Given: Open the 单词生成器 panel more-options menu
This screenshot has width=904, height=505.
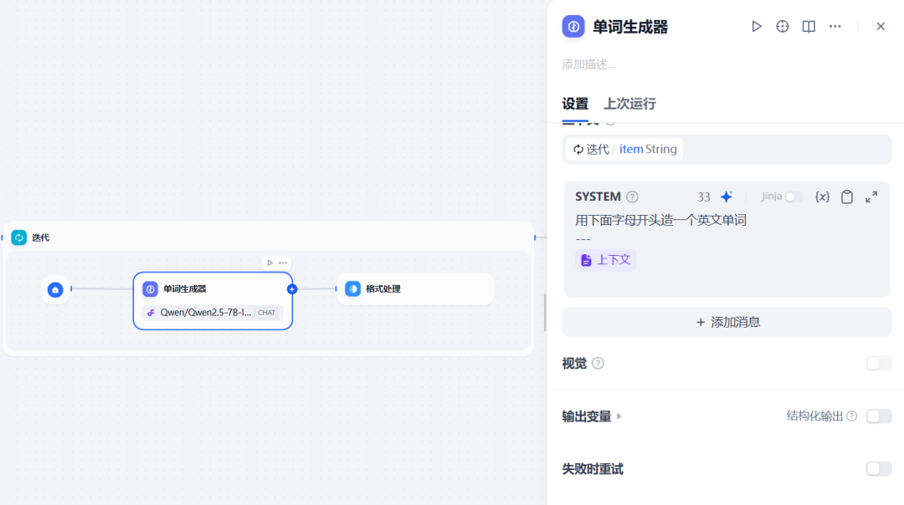Looking at the screenshot, I should coord(835,26).
